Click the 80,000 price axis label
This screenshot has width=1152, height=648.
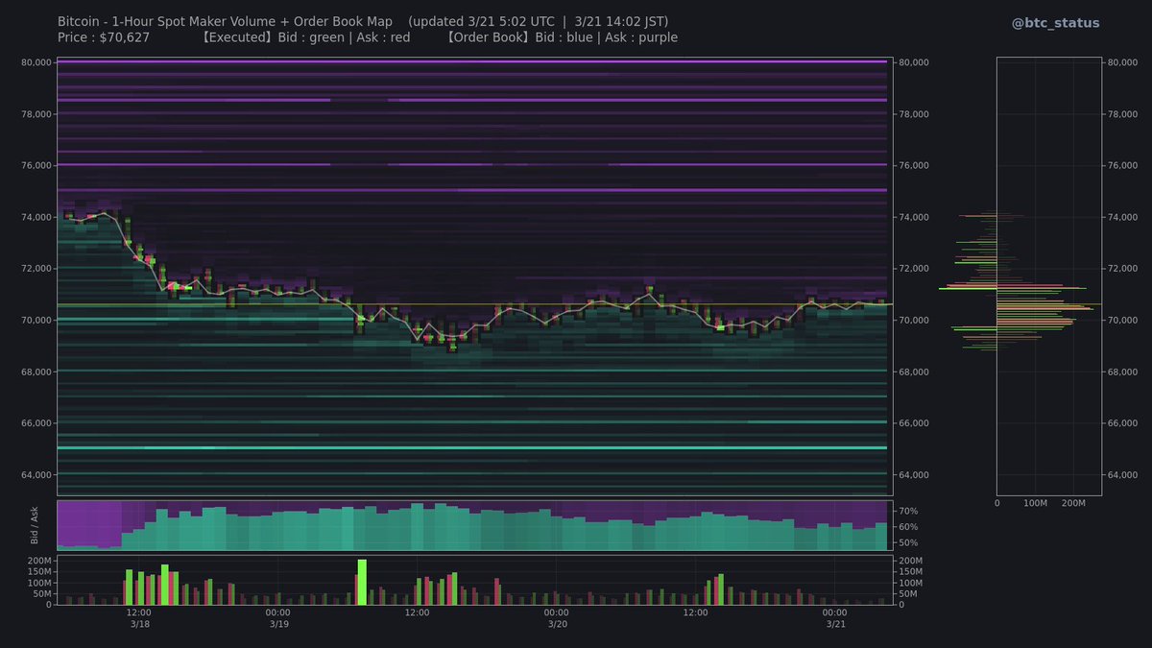tap(36, 62)
